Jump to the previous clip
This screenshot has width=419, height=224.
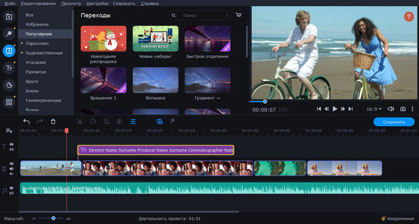(x=319, y=109)
